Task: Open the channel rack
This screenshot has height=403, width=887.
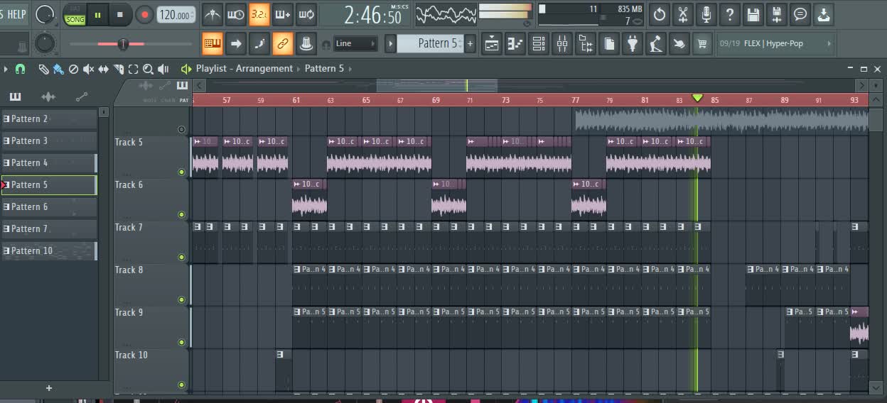Action: click(x=539, y=44)
